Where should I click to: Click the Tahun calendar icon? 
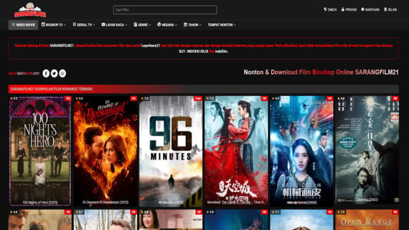(185, 25)
